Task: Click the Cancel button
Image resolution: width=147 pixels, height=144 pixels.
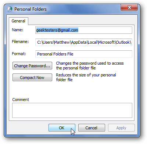Action: pos(92,128)
